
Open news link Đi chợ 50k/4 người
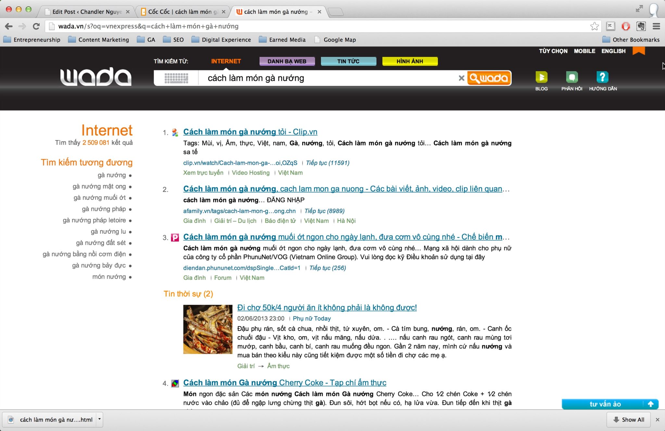327,307
